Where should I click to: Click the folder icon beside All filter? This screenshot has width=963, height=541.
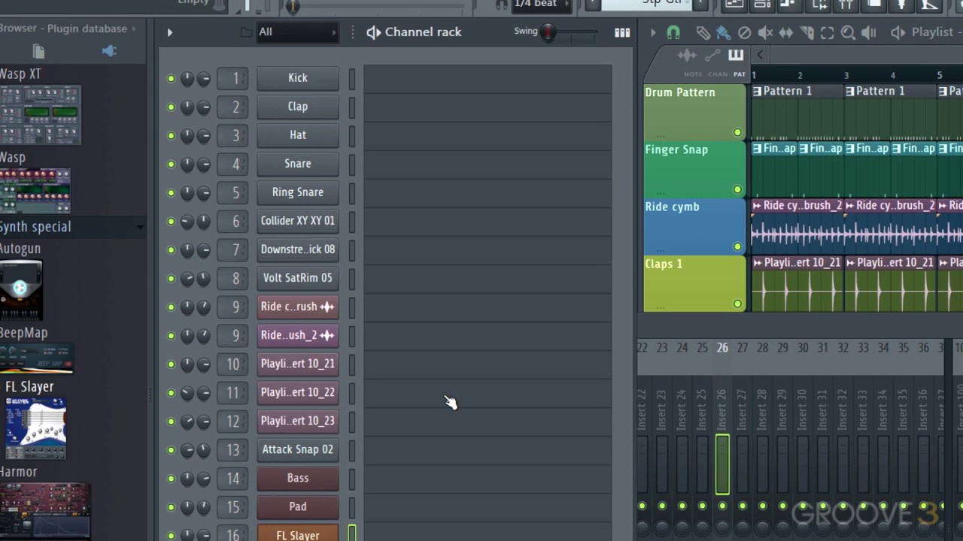246,32
